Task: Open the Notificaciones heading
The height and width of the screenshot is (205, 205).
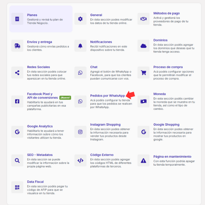Action: tap(101, 42)
